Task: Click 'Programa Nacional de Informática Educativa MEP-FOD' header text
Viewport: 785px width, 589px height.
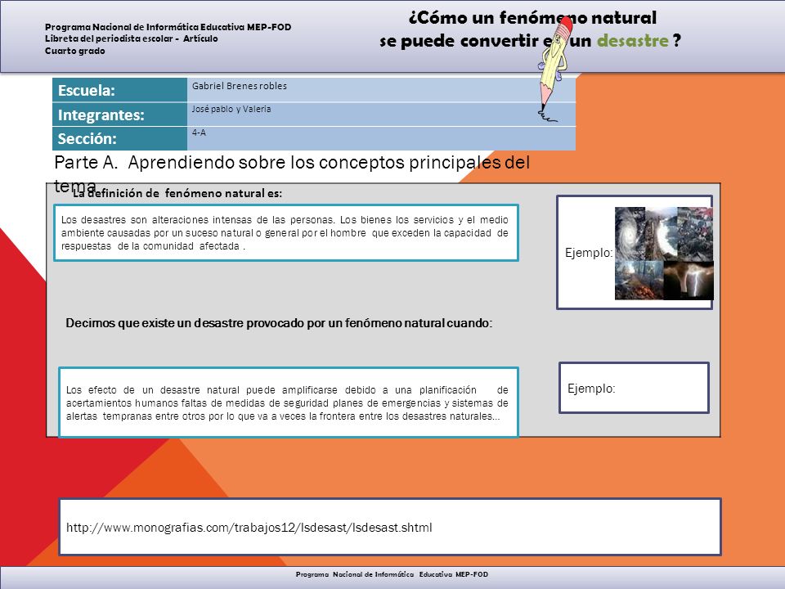Action: click(x=168, y=27)
